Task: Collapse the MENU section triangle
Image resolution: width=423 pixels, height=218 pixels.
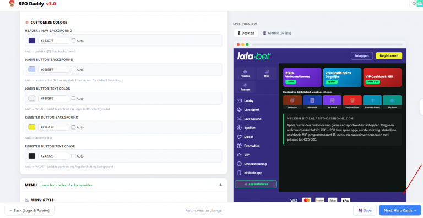Action: [220, 185]
